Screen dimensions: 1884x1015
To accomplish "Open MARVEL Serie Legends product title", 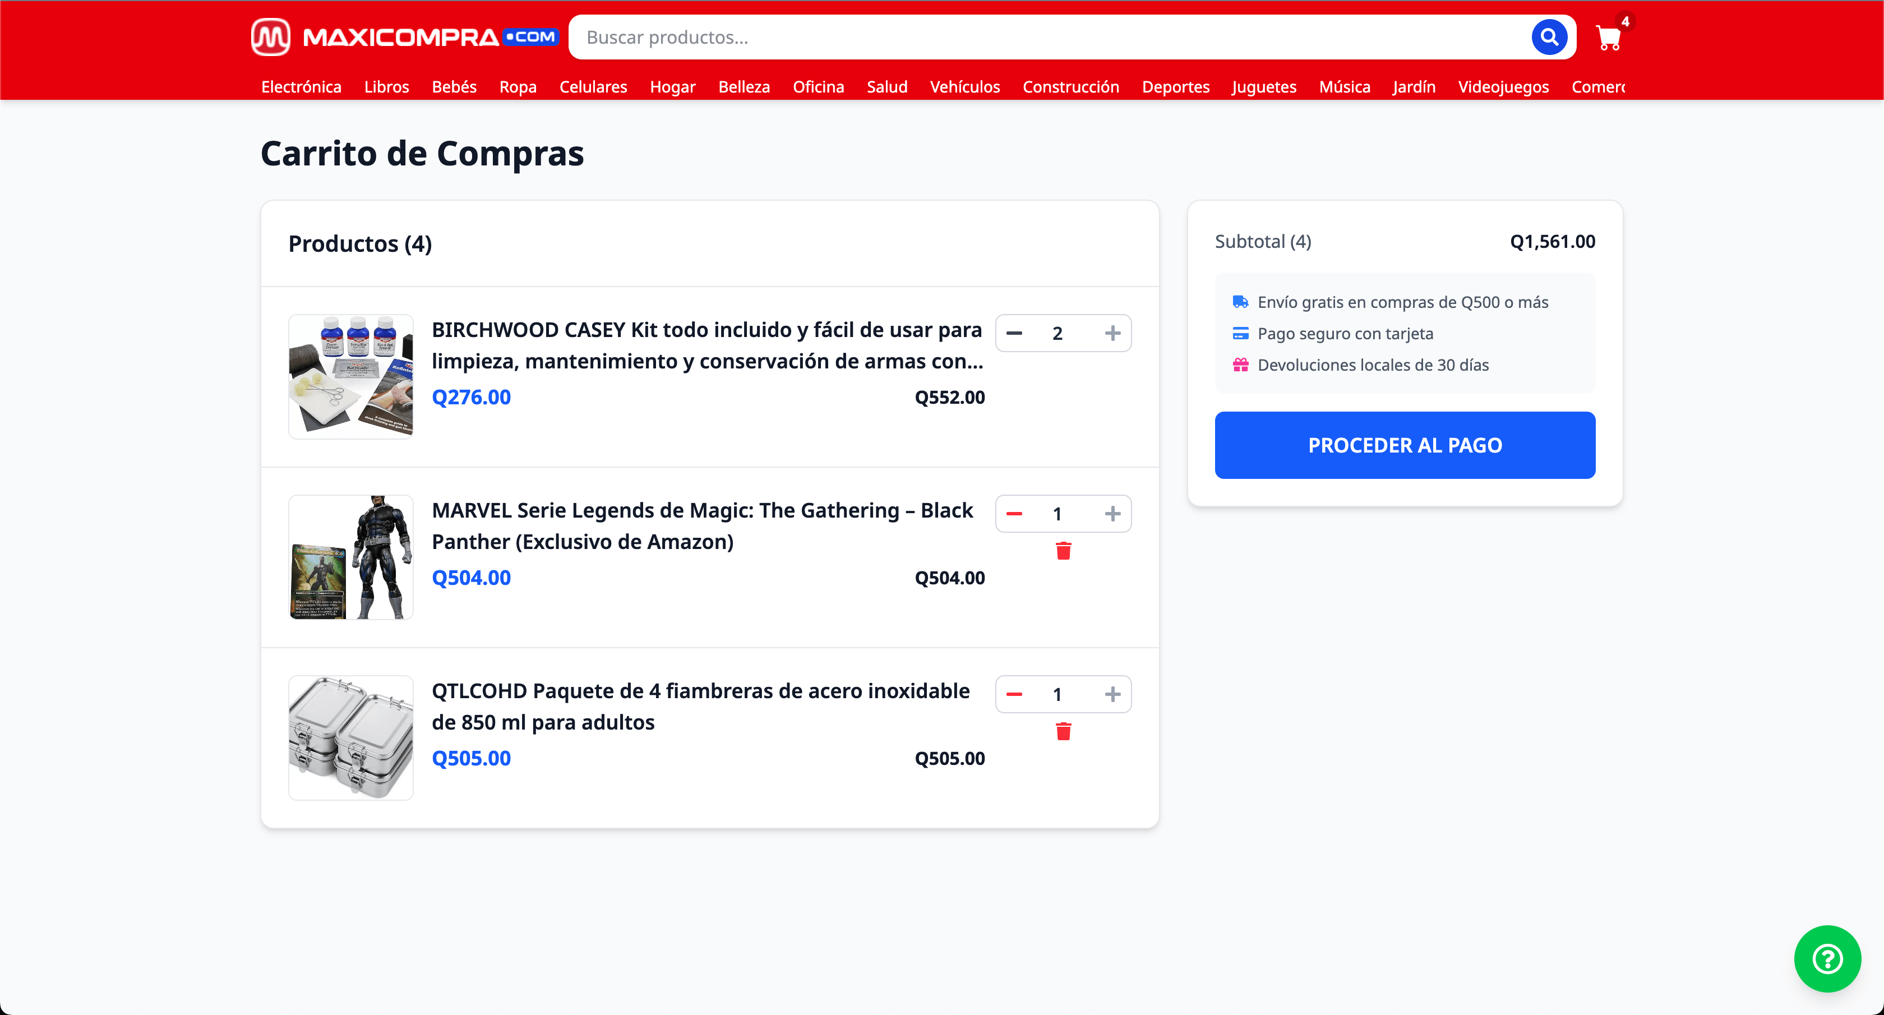I will 702,526.
